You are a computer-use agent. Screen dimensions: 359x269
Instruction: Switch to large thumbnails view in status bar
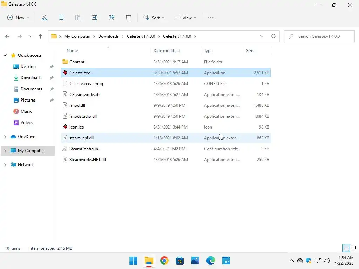point(354,248)
